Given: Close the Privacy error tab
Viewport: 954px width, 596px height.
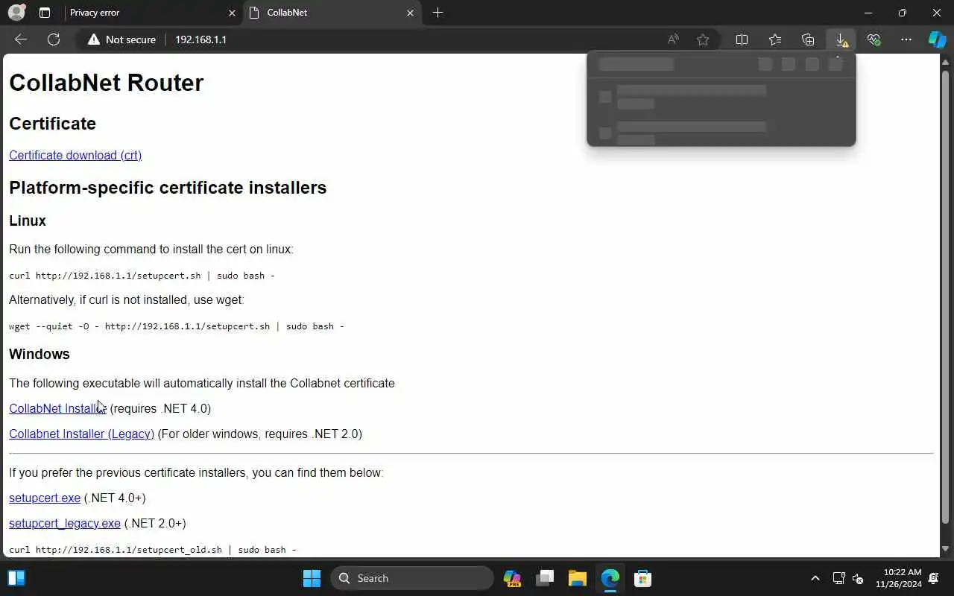Looking at the screenshot, I should [232, 13].
